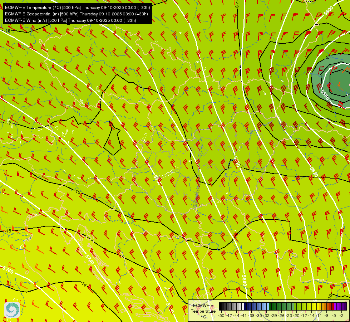Click the legend tick value -11

(319, 316)
